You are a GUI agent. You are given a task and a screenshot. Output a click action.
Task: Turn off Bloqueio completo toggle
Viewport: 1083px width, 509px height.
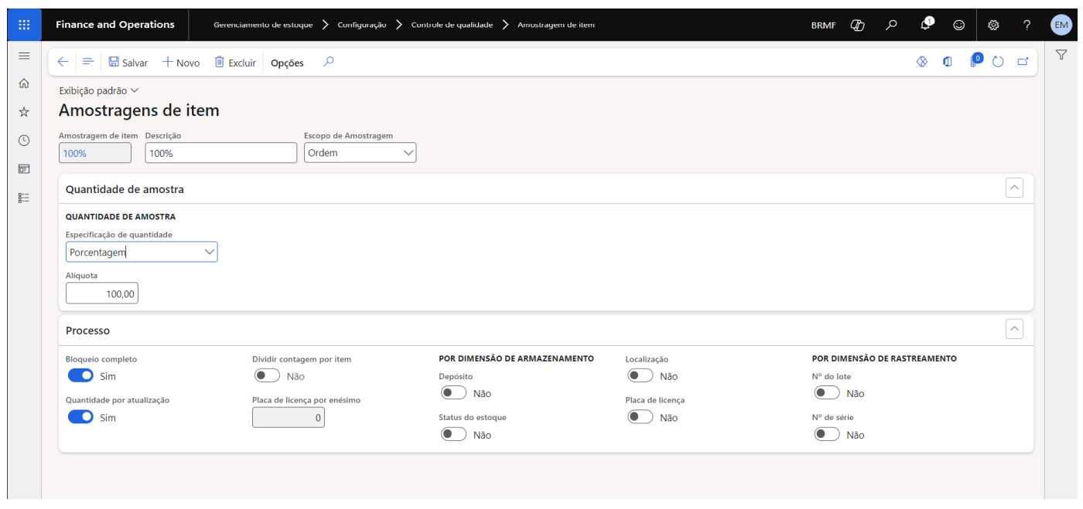(81, 376)
